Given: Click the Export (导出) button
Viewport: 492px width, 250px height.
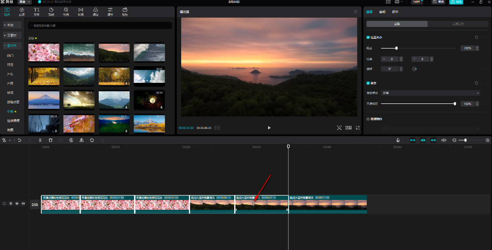Looking at the screenshot, I should (x=455, y=2).
